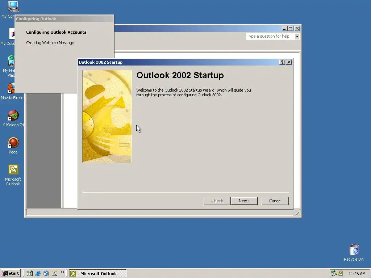Click the welcome paragraph in the wizard

pyautogui.click(x=193, y=92)
